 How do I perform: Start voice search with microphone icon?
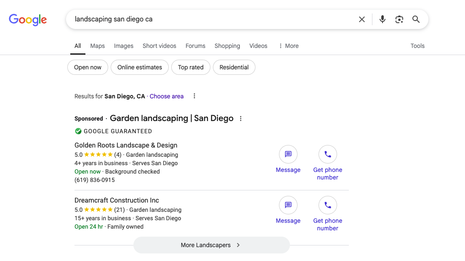[x=383, y=19]
